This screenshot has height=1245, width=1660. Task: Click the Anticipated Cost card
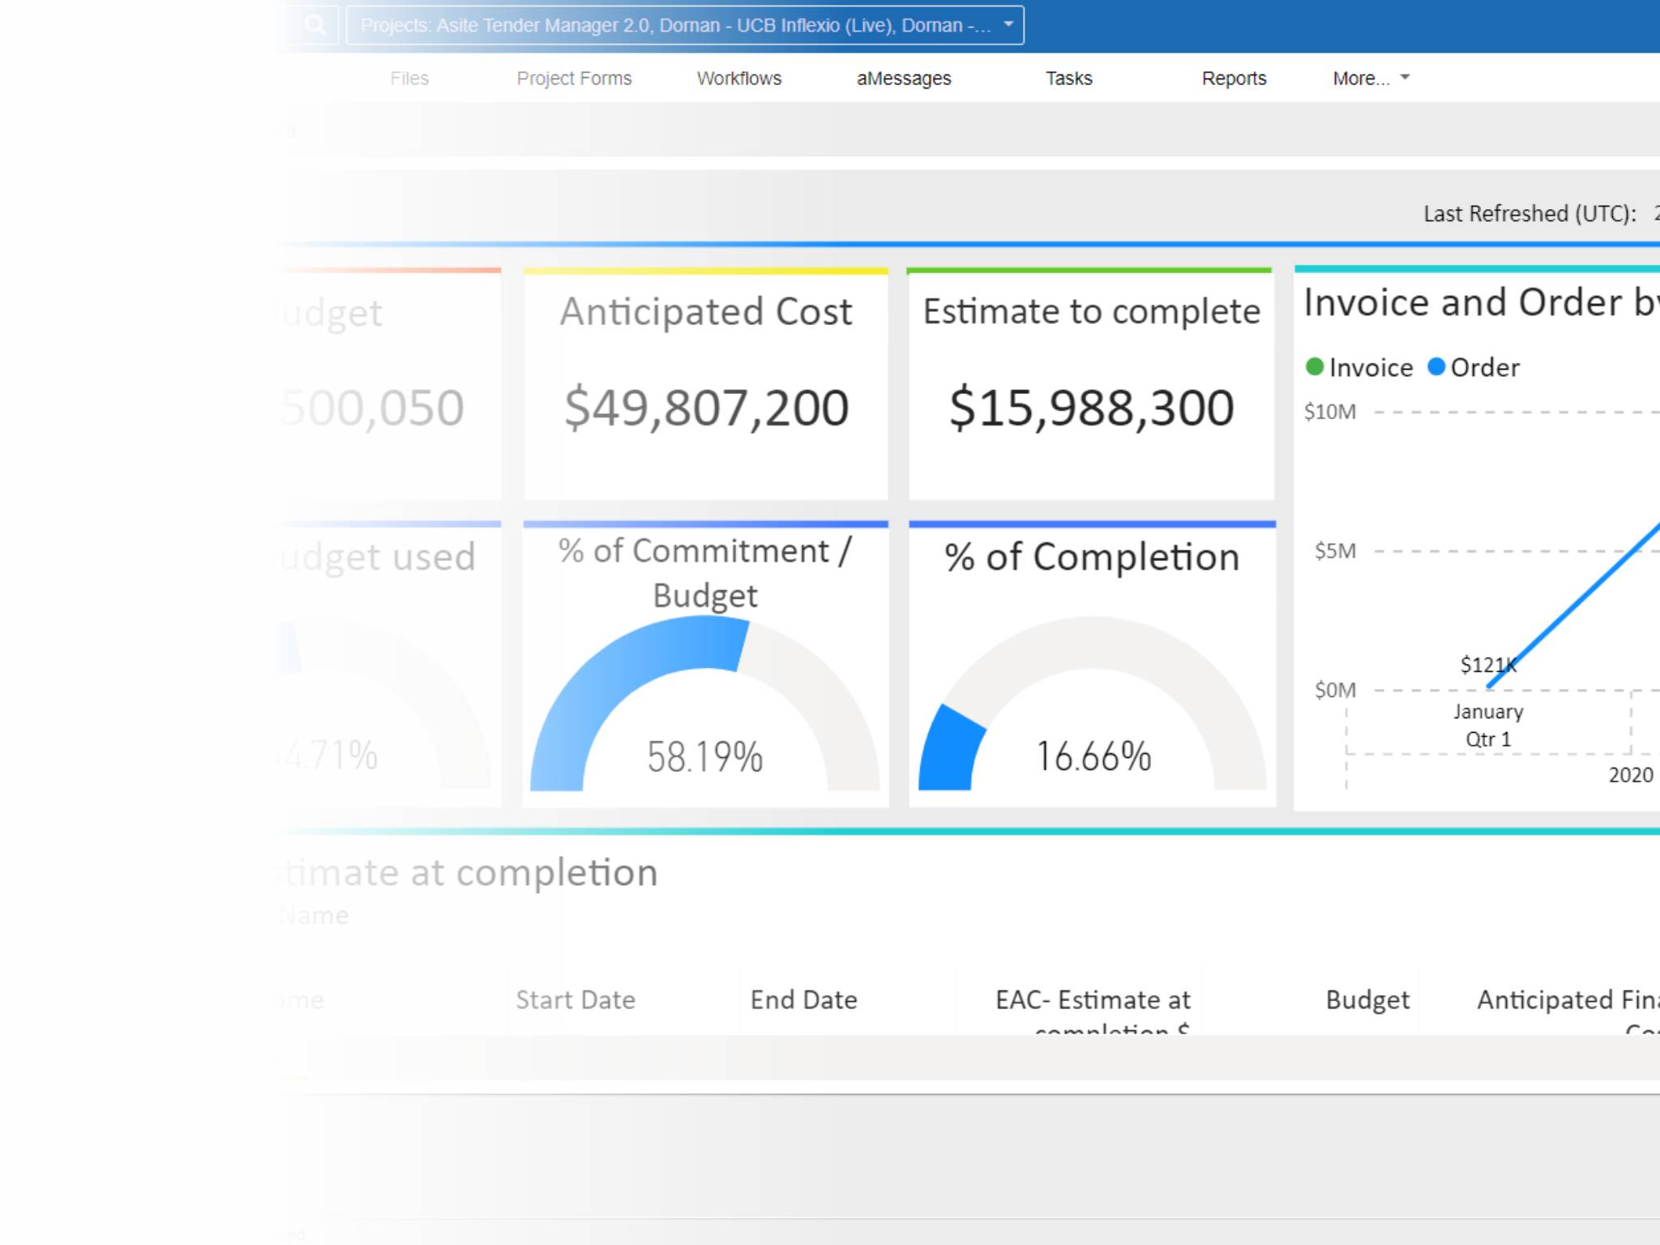pyautogui.click(x=705, y=381)
